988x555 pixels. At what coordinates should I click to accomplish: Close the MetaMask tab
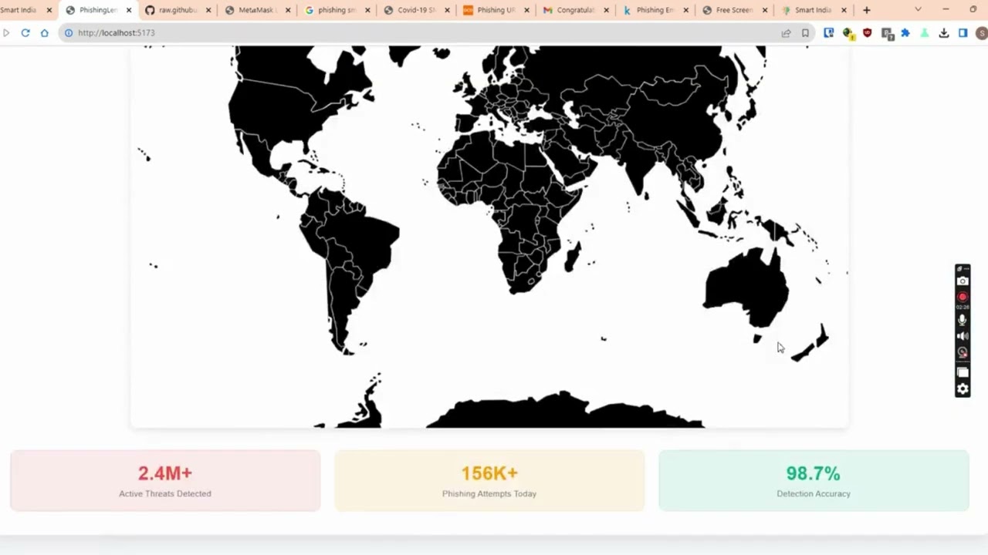tap(288, 10)
